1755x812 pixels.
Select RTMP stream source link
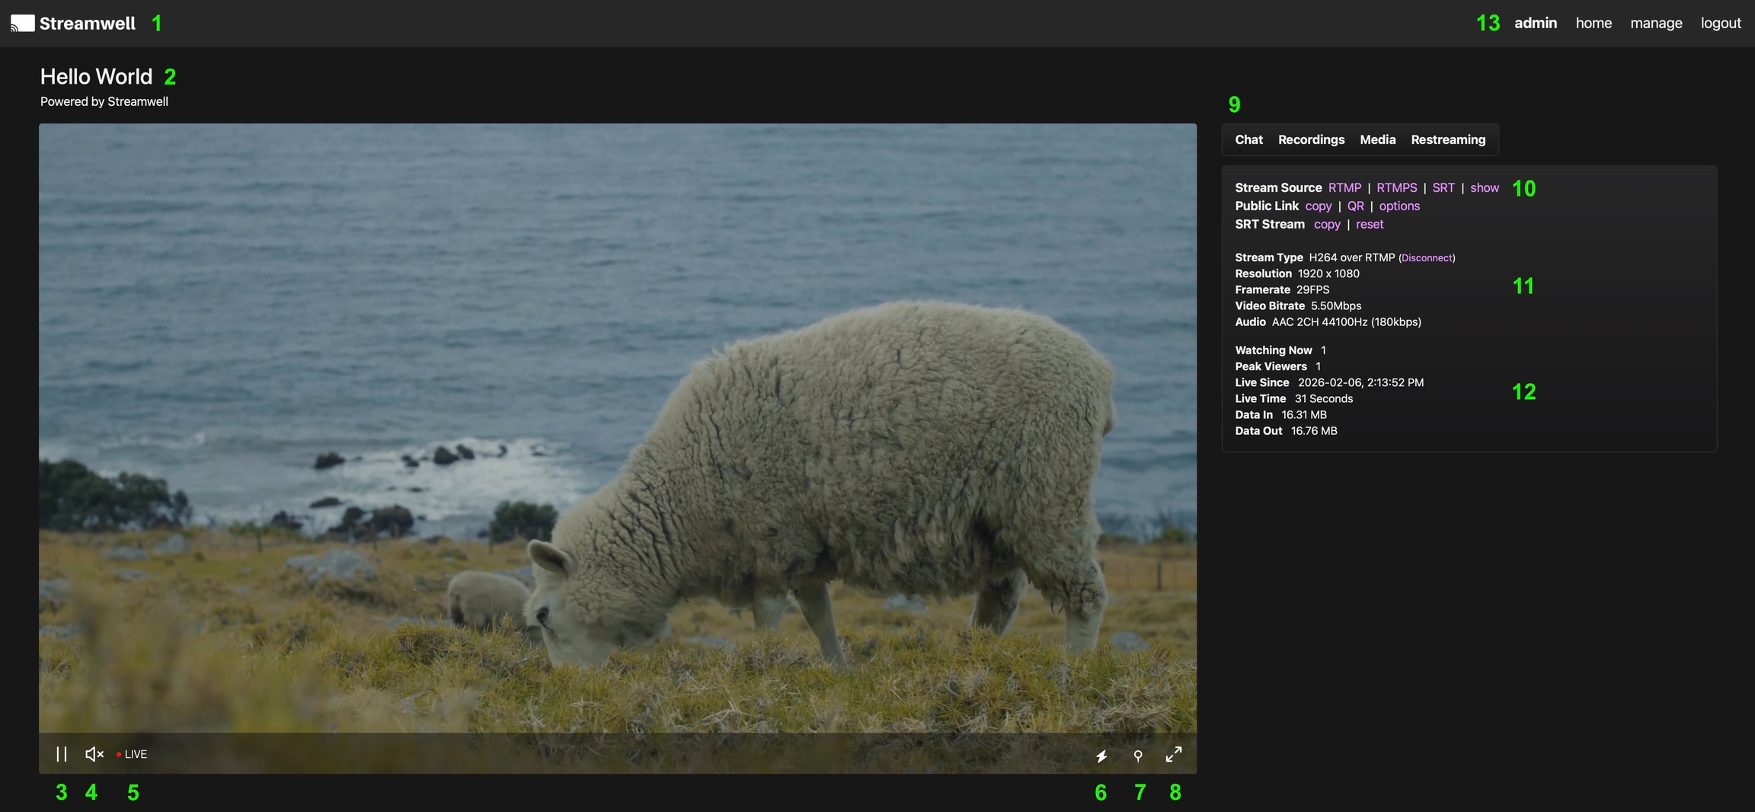[1344, 187]
